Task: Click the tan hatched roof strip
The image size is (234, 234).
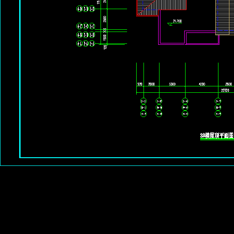Action: click(224, 17)
